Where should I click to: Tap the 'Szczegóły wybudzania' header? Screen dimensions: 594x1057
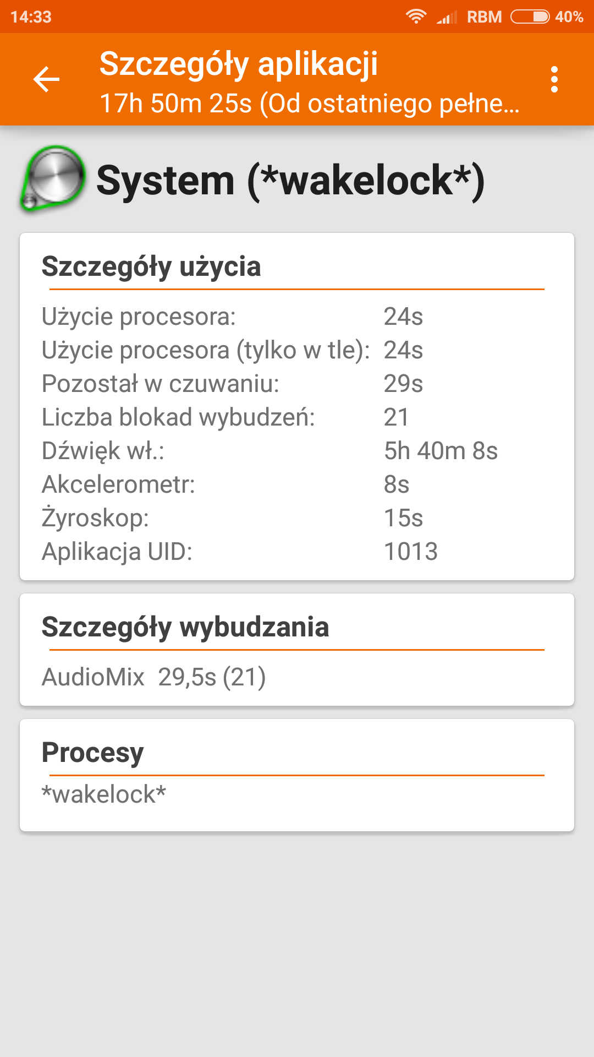pyautogui.click(x=185, y=627)
